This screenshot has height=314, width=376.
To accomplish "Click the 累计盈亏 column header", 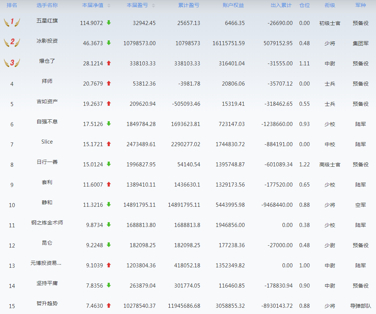I will [189, 5].
